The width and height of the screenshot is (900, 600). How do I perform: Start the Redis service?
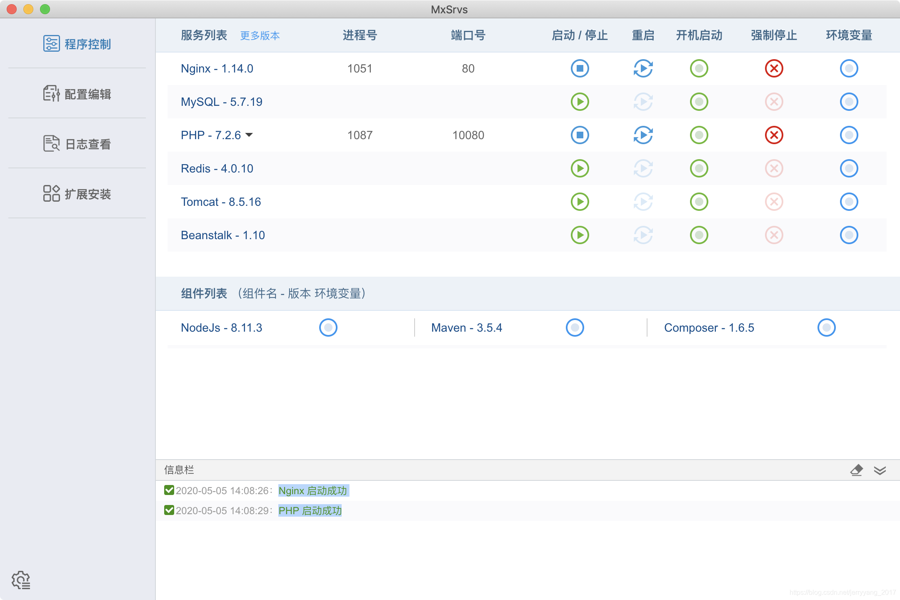[x=580, y=168]
